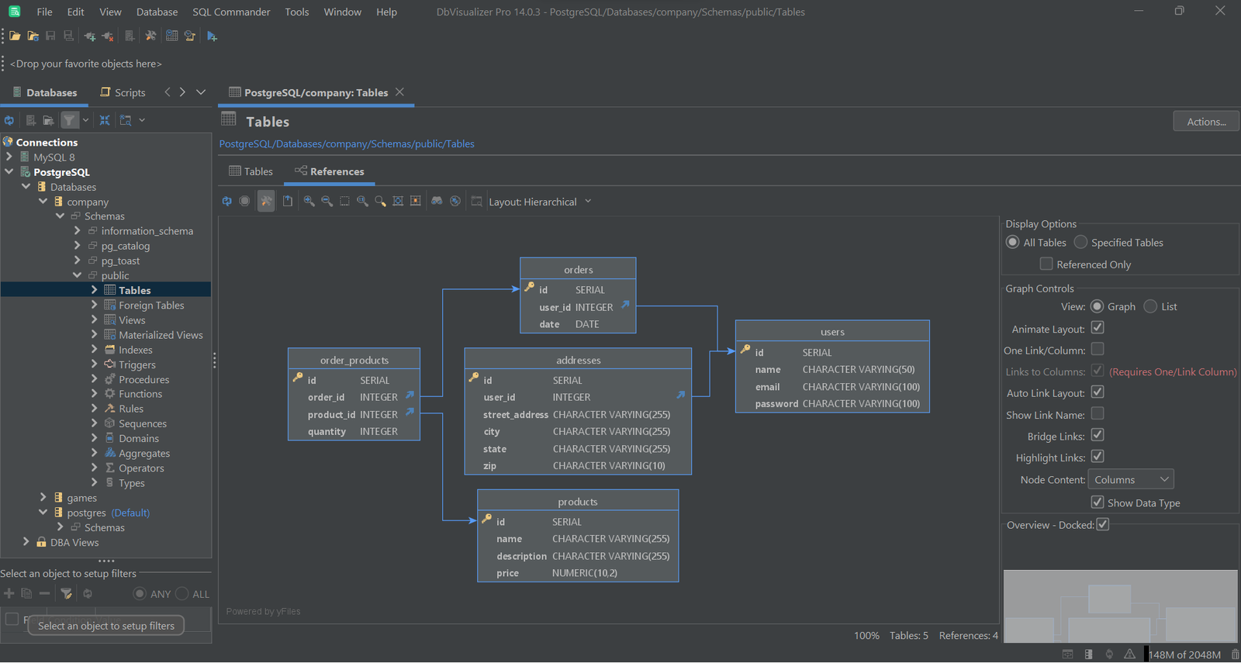Click the filter funnel icon in Databases toolbar
The image size is (1241, 663).
(x=69, y=120)
